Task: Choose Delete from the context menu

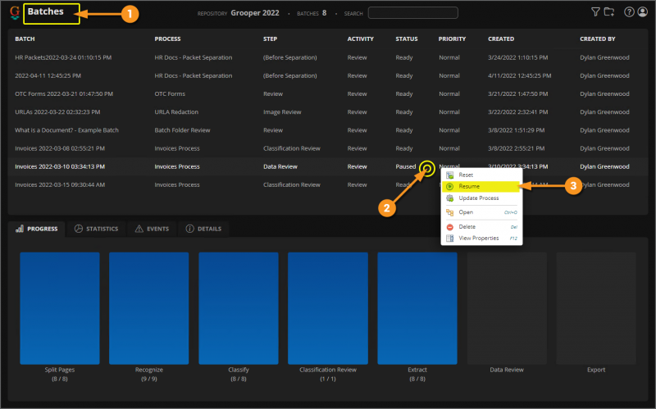Action: coord(467,226)
